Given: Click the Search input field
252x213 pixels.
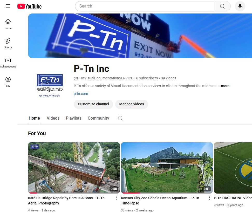Looking at the screenshot, I should point(145,6).
